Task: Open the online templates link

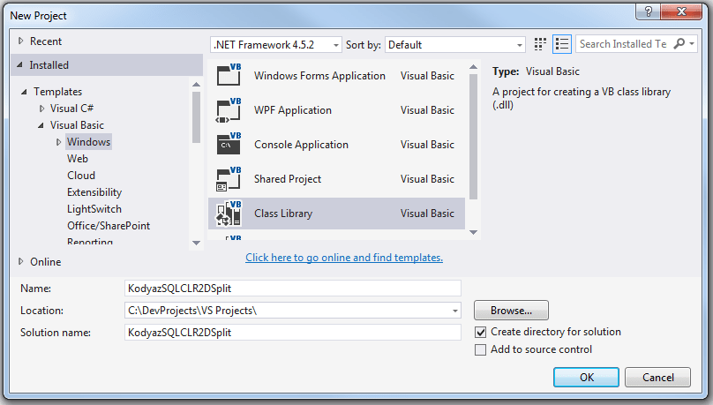Action: 344,258
